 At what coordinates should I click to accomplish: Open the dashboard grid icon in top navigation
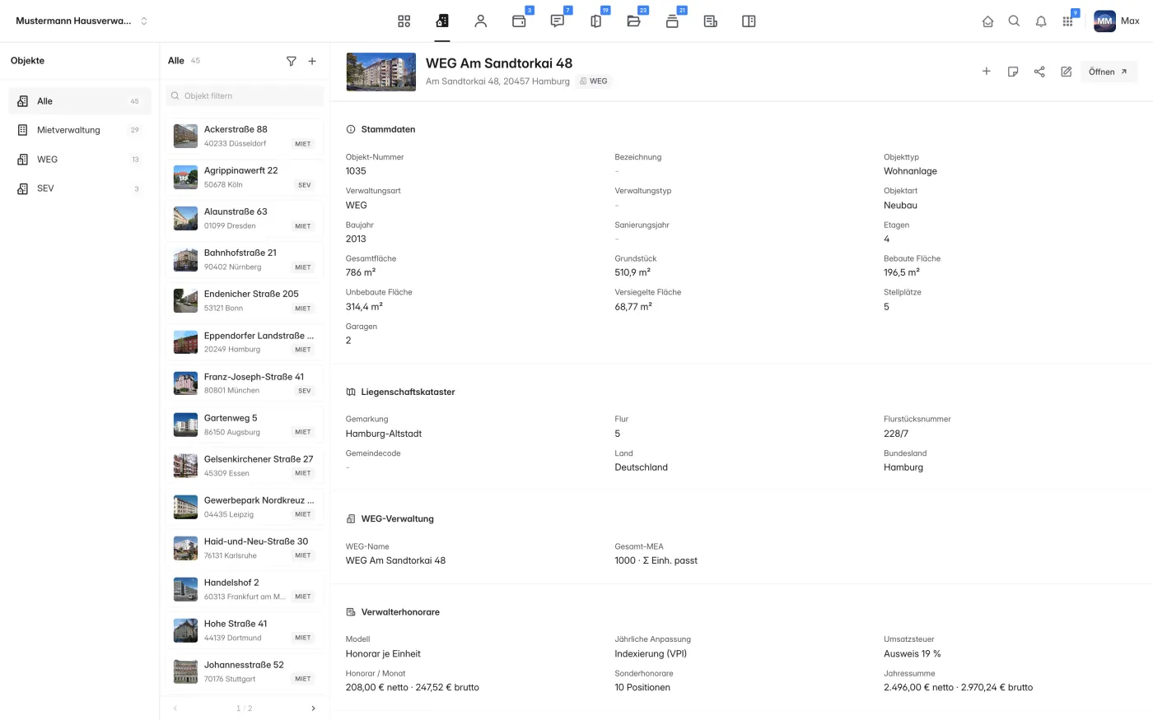(404, 21)
